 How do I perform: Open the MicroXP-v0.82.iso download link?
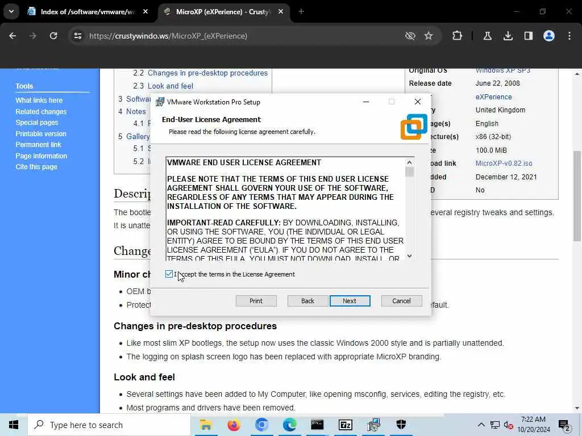[504, 163]
